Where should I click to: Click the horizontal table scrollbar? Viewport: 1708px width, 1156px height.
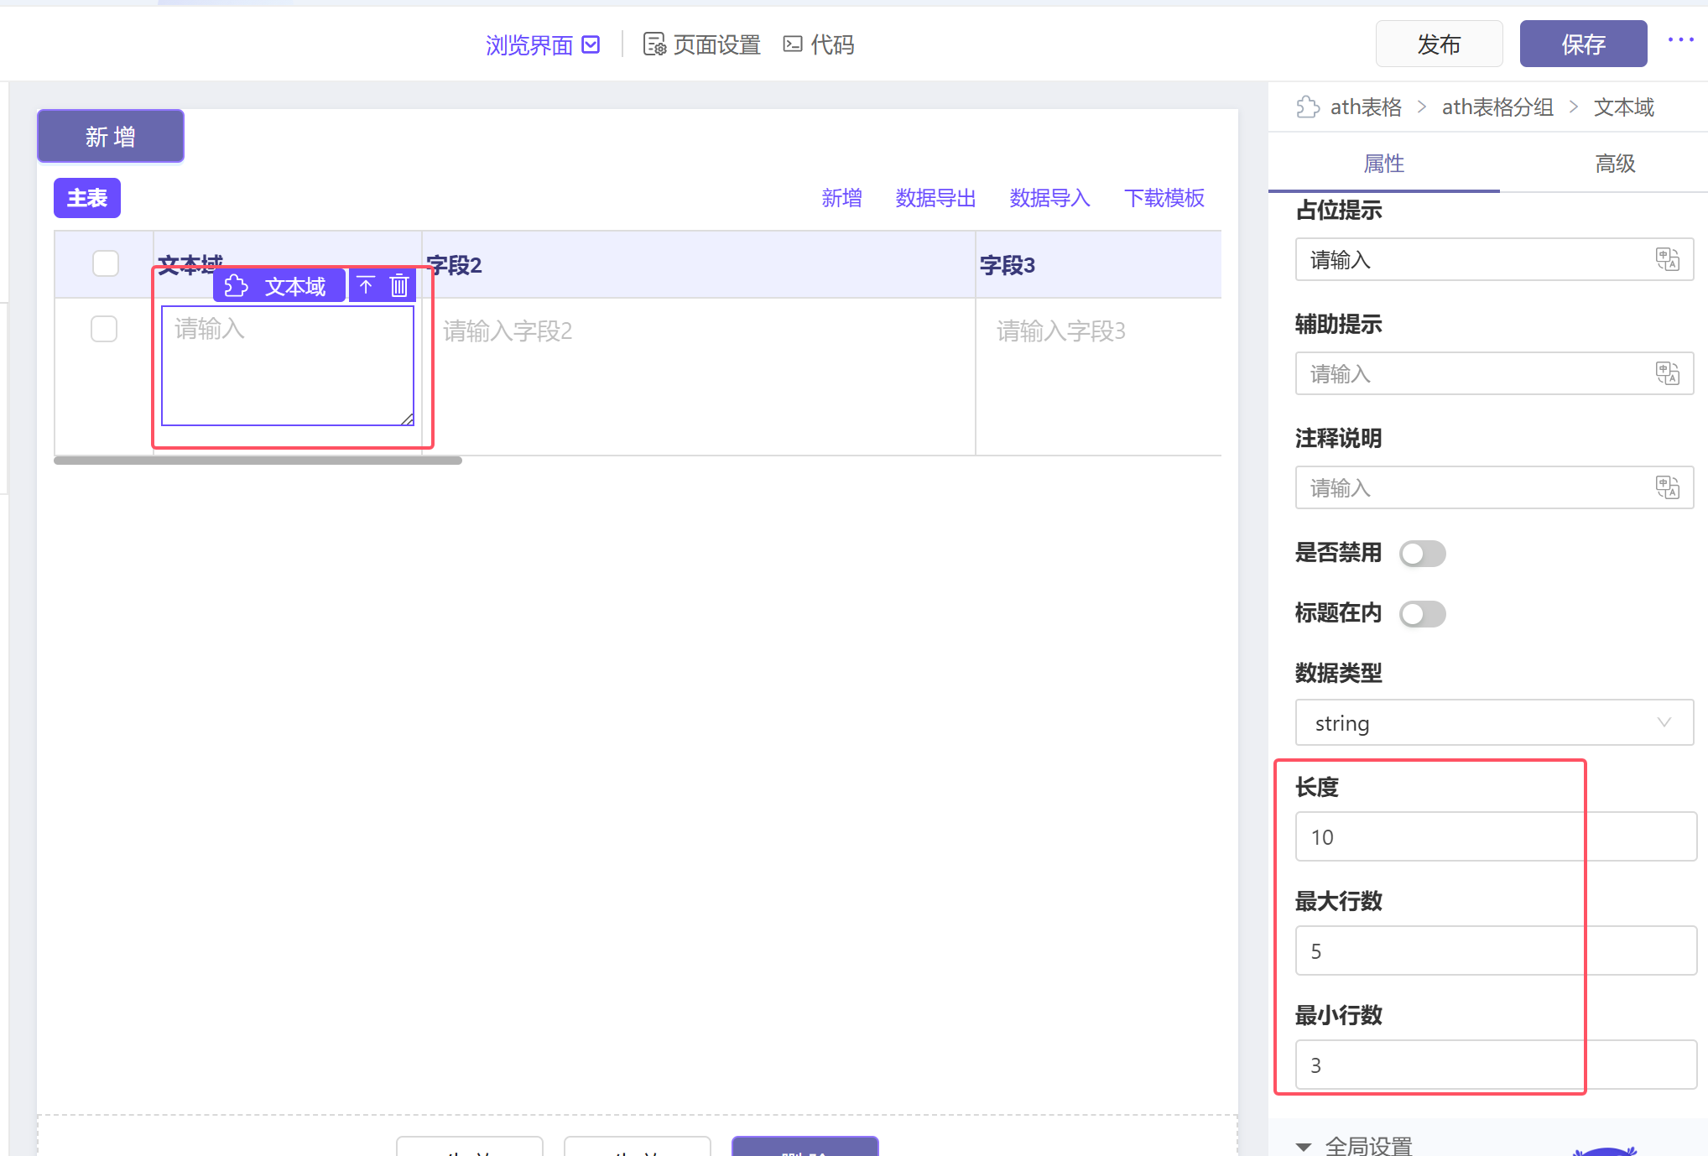click(258, 461)
